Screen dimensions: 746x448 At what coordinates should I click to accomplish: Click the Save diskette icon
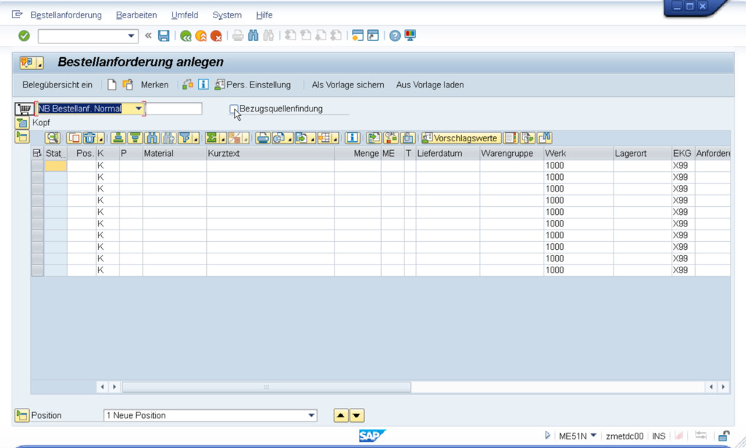tap(164, 36)
